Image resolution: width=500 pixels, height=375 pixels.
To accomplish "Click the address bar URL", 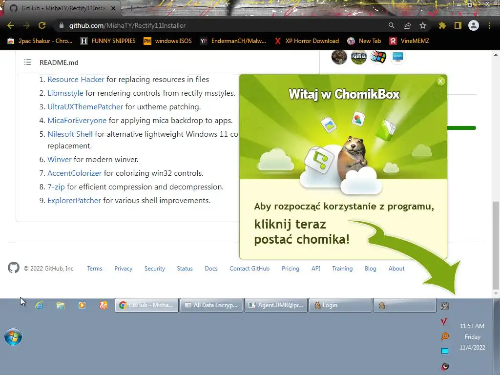I will 127,25.
